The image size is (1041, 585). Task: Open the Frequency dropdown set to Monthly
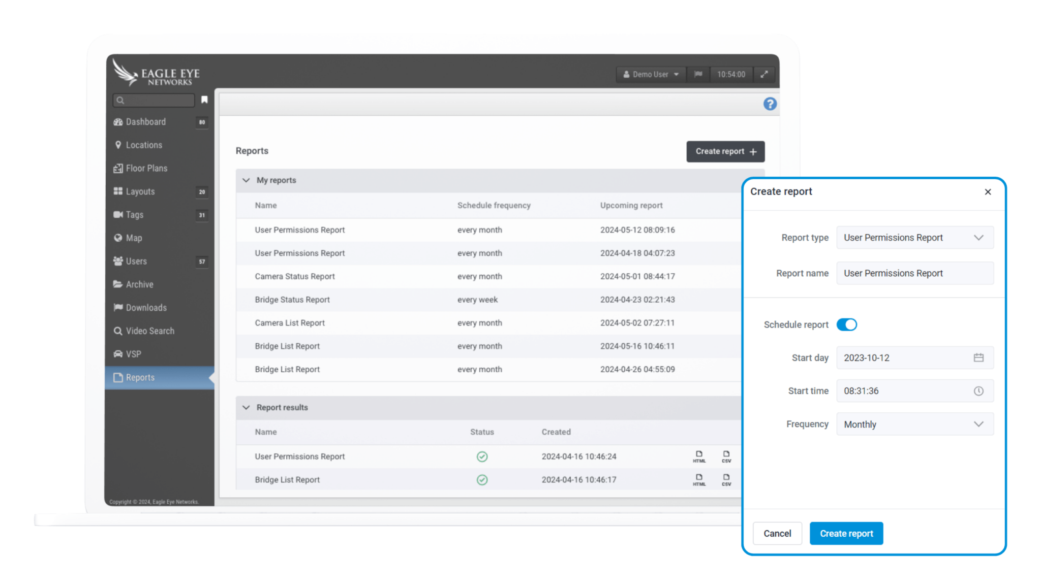click(915, 424)
